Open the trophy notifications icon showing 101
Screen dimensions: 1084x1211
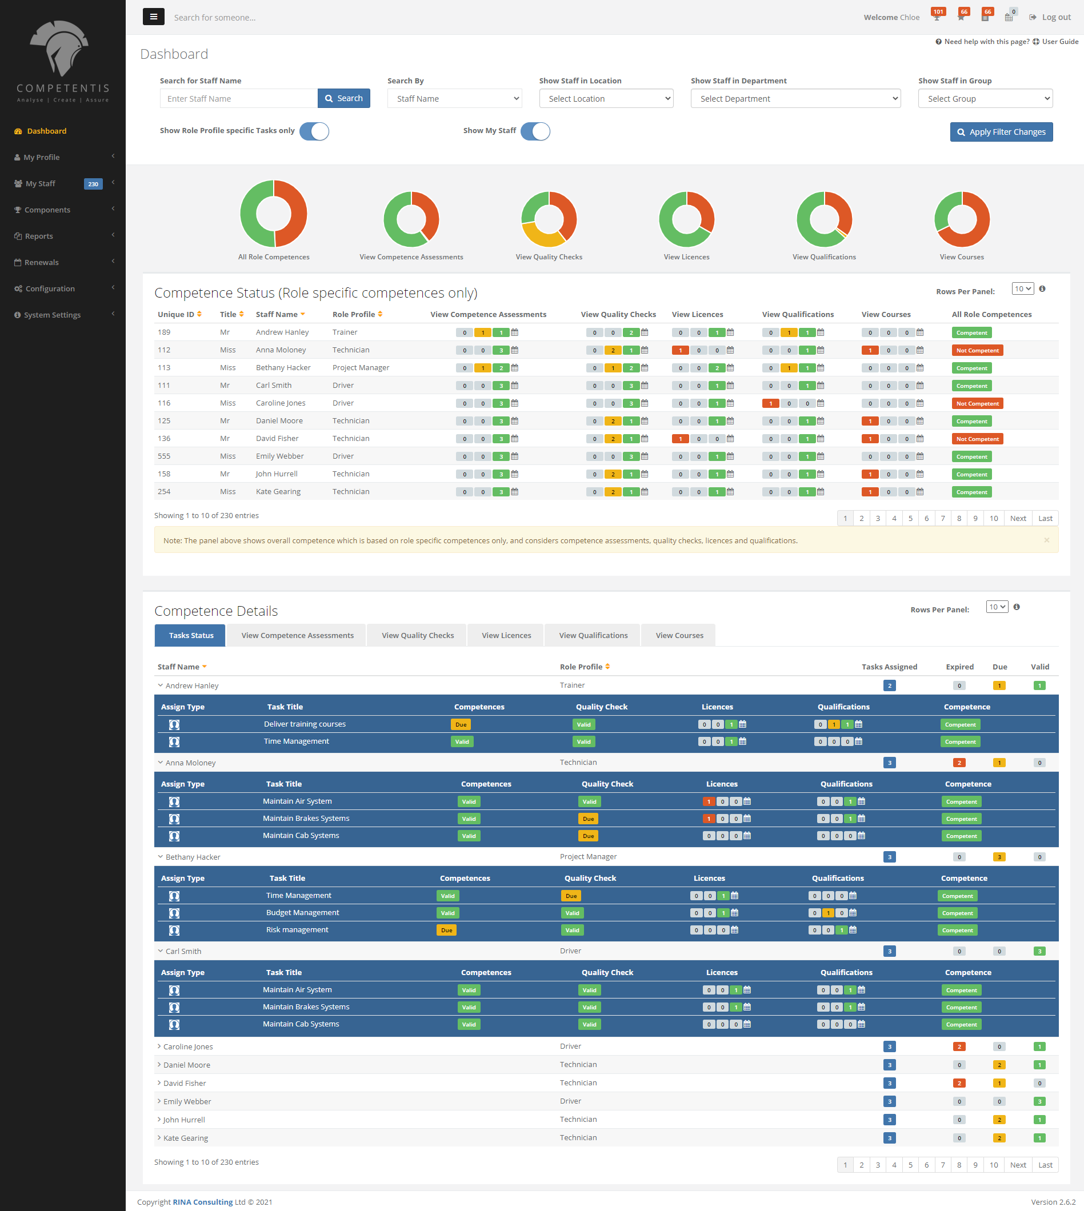[x=937, y=17]
